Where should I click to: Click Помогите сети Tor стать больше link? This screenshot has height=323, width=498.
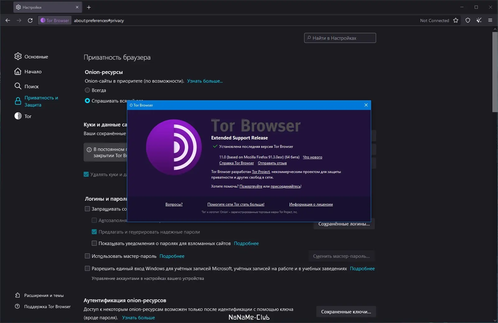point(236,204)
